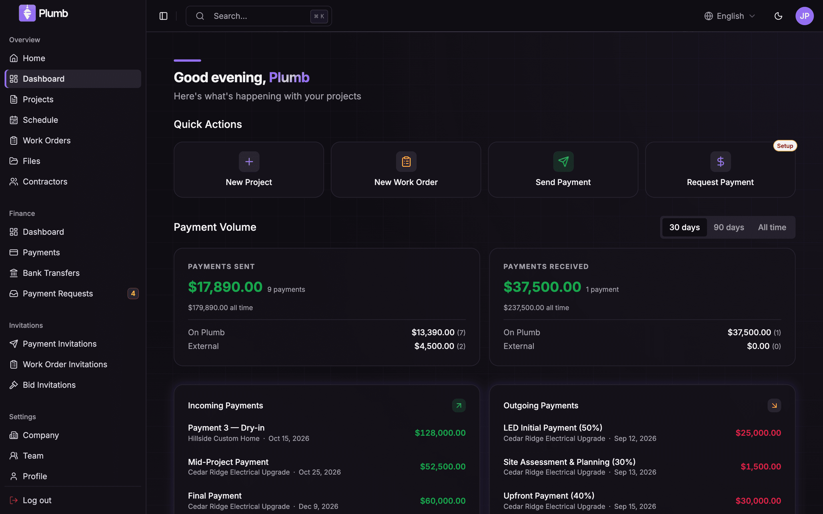The height and width of the screenshot is (514, 823).
Task: Open the JP user avatar
Action: [x=804, y=16]
